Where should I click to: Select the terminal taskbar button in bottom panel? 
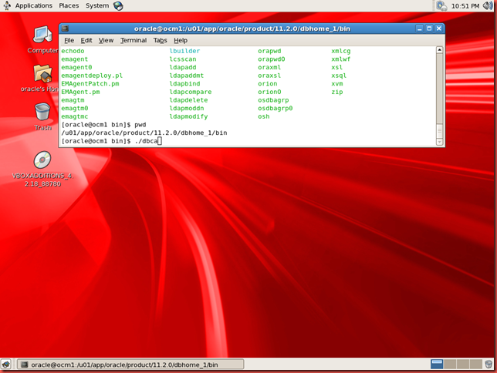(130, 365)
